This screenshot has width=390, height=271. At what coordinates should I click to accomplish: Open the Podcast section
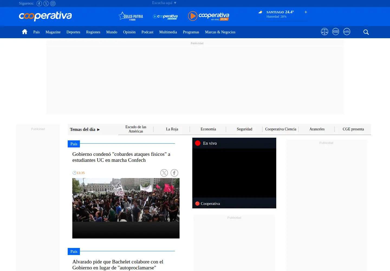[x=147, y=32]
